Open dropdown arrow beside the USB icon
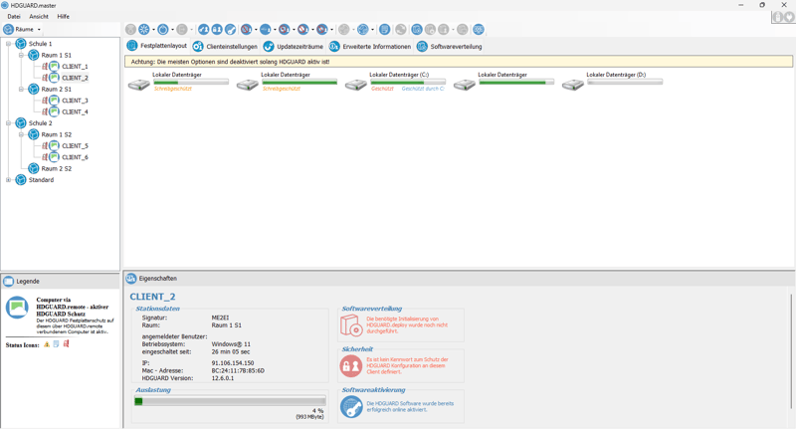The width and height of the screenshot is (796, 429). click(276, 30)
